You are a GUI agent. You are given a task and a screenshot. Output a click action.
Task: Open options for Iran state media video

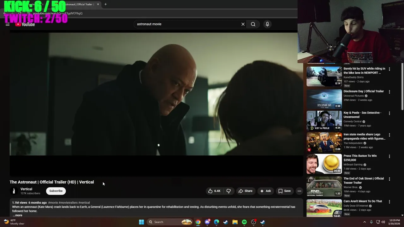pyautogui.click(x=389, y=135)
